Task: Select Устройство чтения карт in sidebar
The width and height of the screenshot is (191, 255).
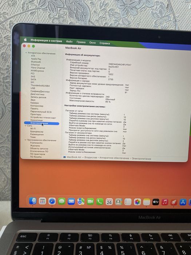Action: [43, 117]
